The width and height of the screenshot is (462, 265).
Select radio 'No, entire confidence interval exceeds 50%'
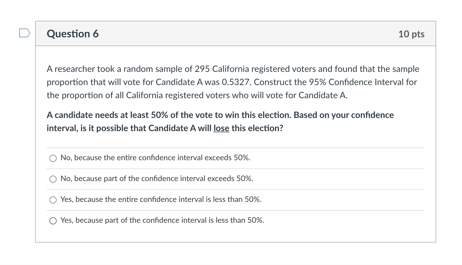53,158
